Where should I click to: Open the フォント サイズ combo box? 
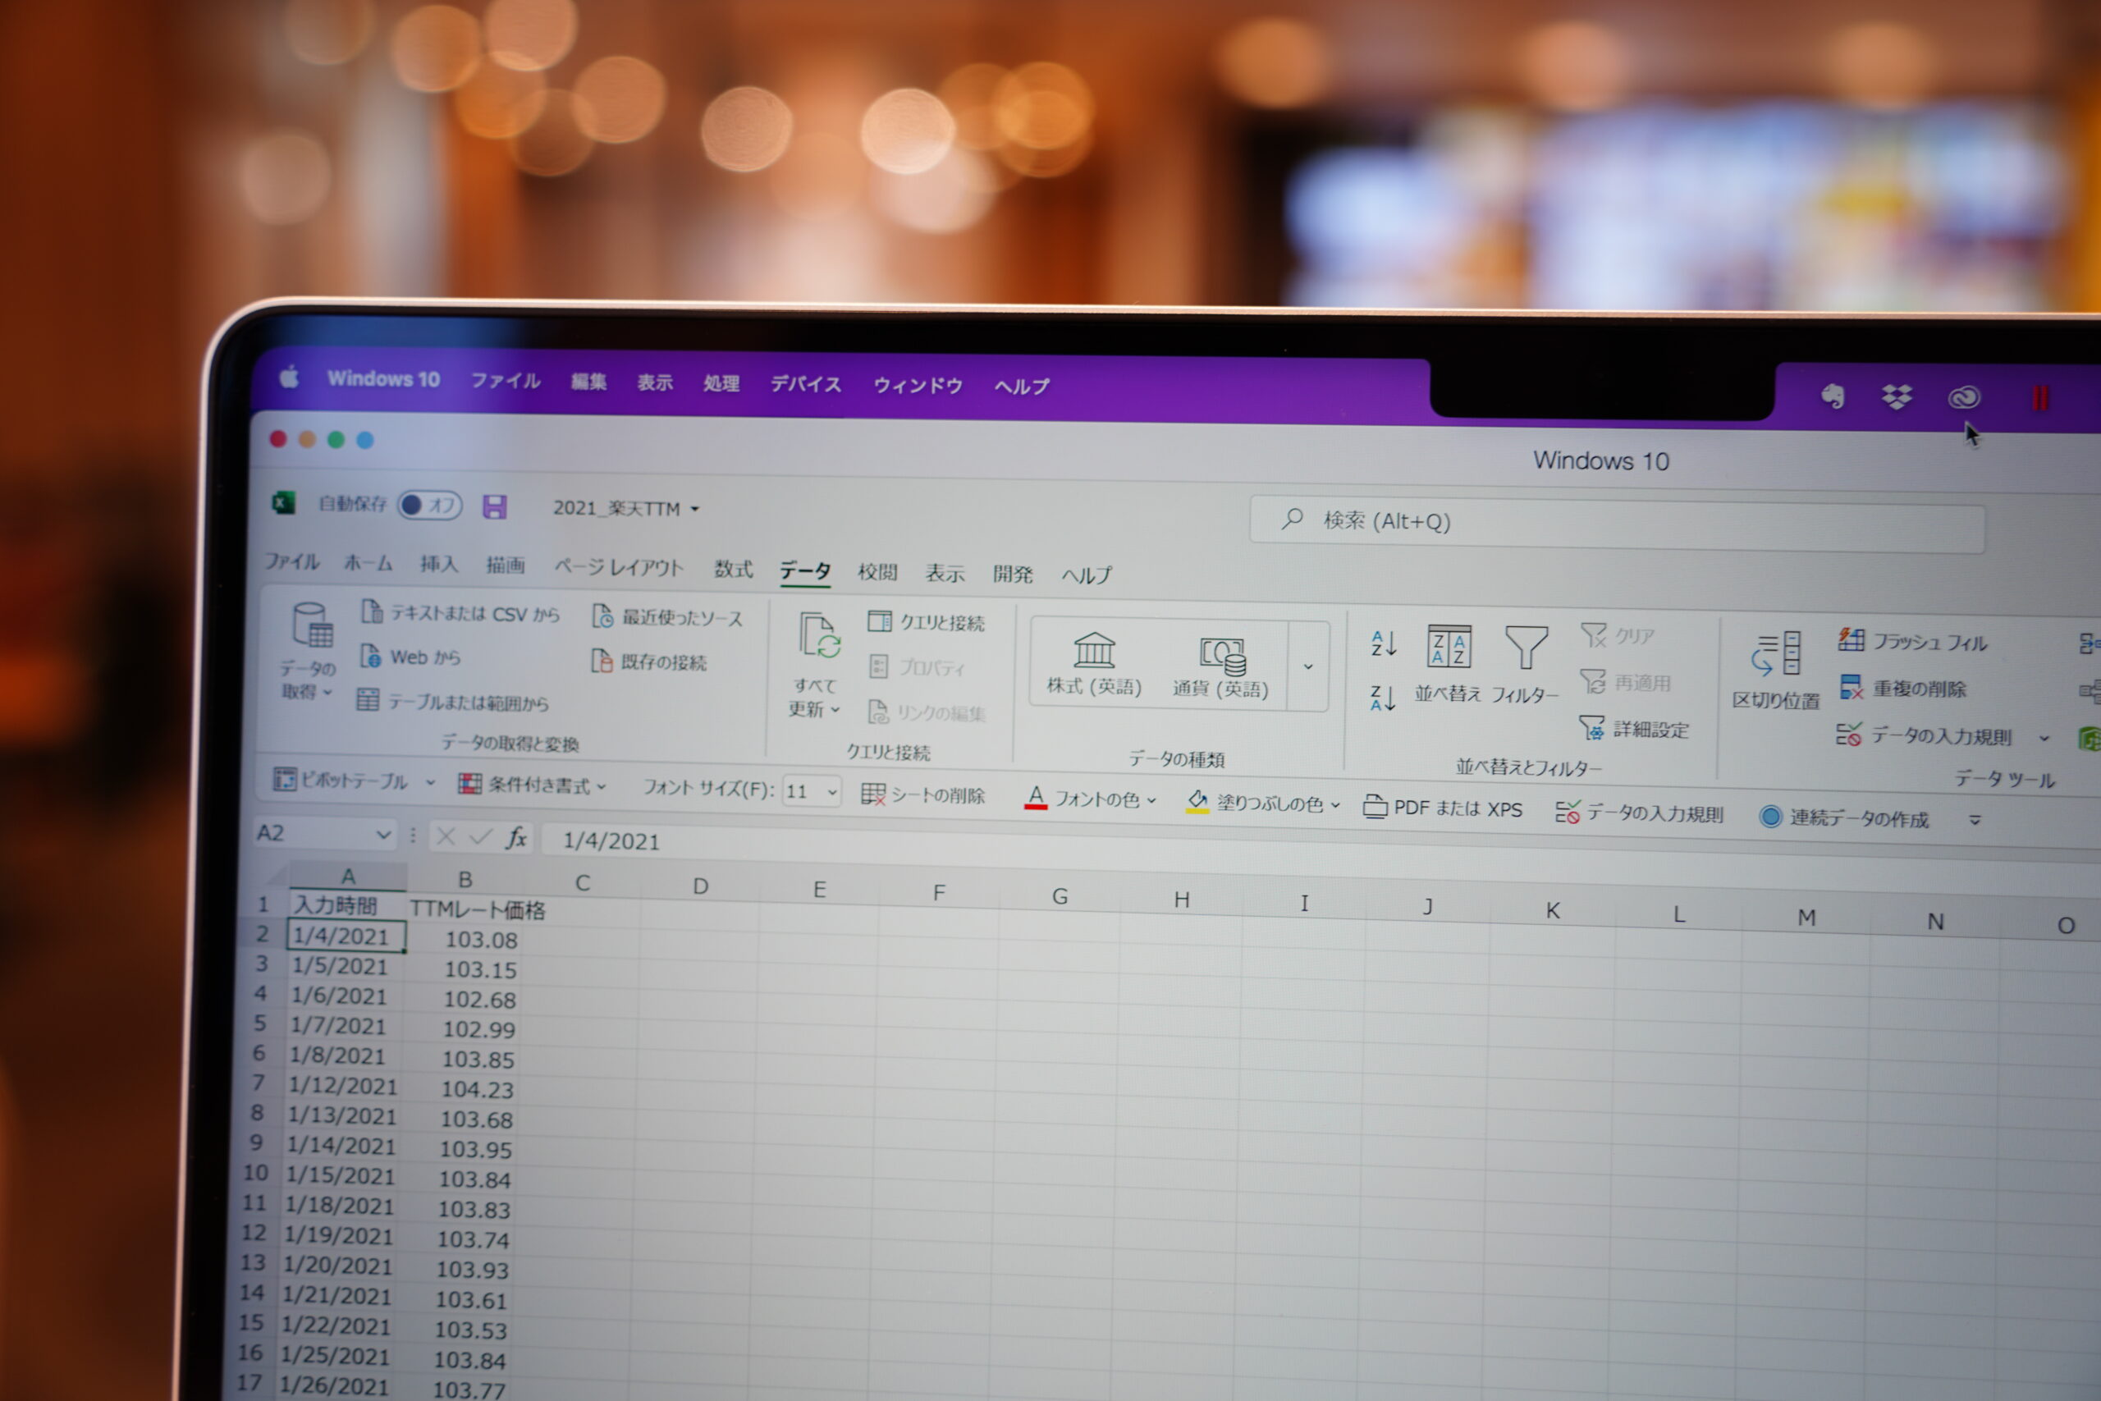click(811, 790)
